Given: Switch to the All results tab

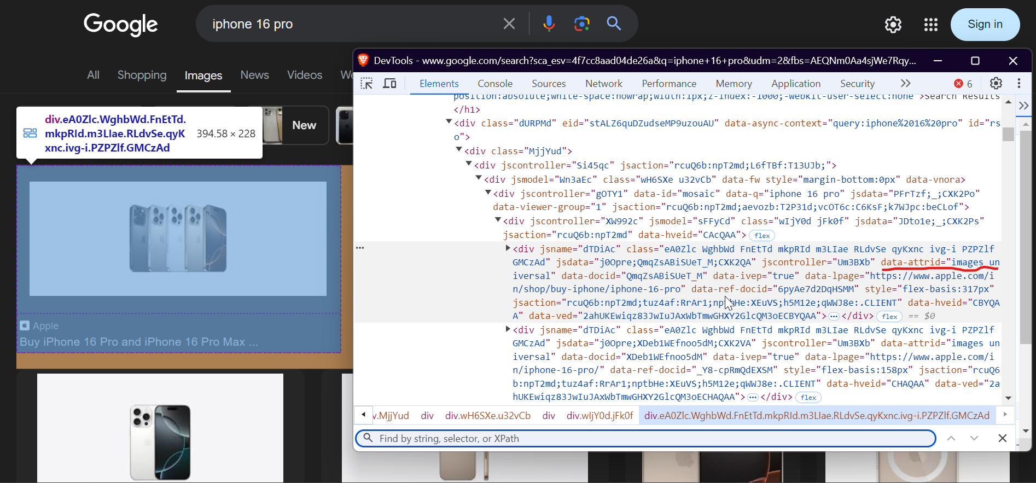Looking at the screenshot, I should (93, 75).
